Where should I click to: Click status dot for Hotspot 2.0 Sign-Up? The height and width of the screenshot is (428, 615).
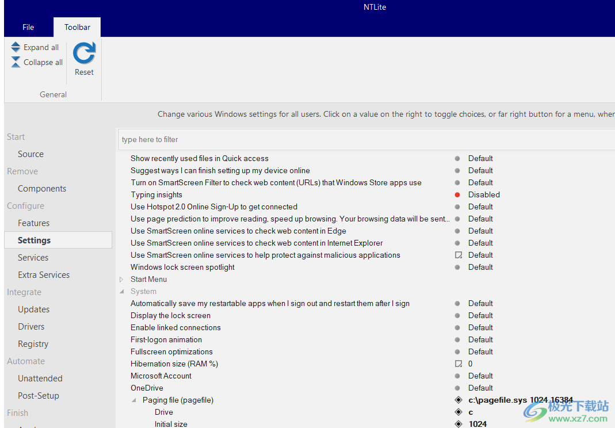457,207
